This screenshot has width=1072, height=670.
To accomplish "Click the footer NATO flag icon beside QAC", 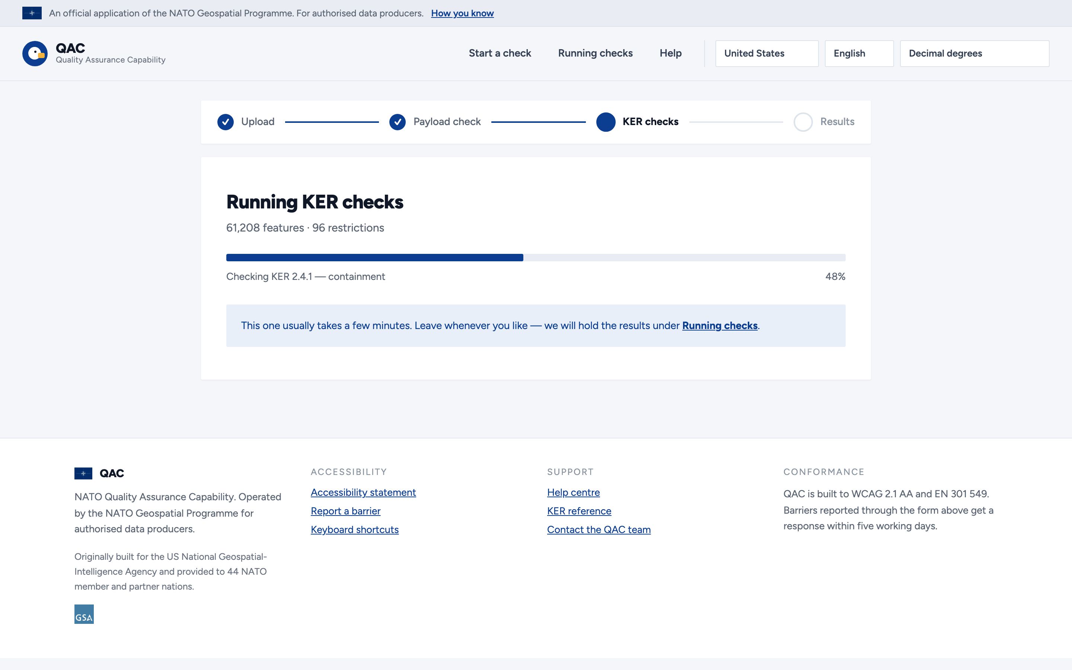I will (83, 473).
